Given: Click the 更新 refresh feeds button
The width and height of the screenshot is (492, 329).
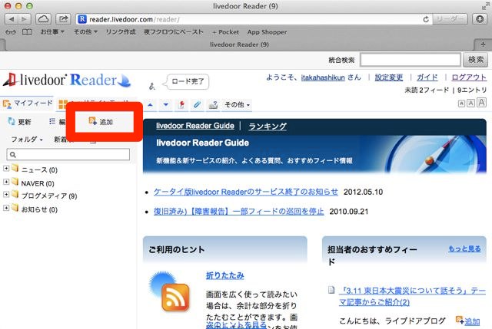Looking at the screenshot, I should tap(19, 122).
